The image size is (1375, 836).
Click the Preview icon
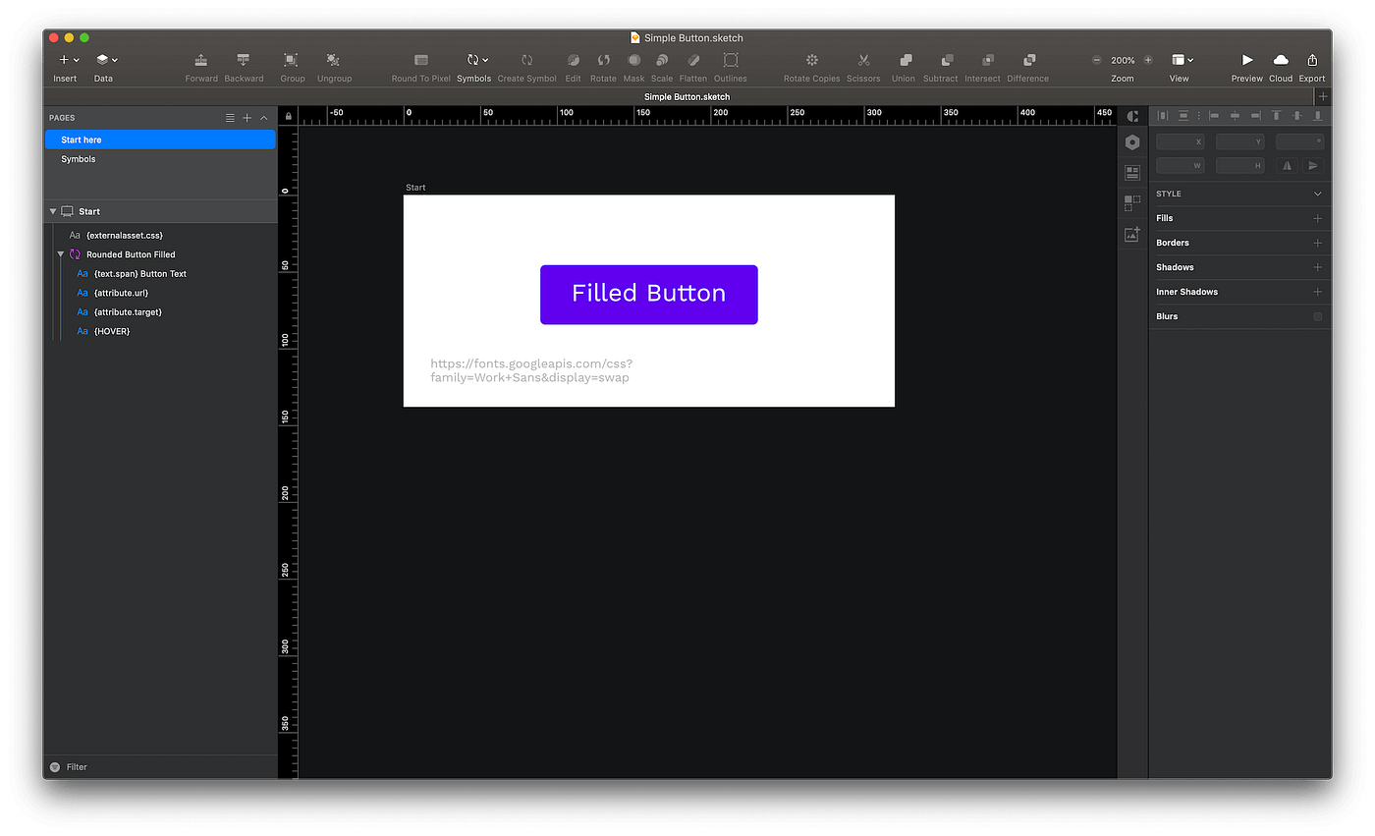click(x=1245, y=61)
